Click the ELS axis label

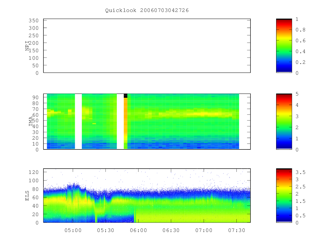(27, 196)
